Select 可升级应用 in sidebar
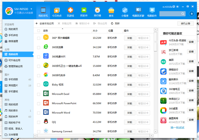The height and width of the screenshot is (140, 199). click(x=12, y=60)
